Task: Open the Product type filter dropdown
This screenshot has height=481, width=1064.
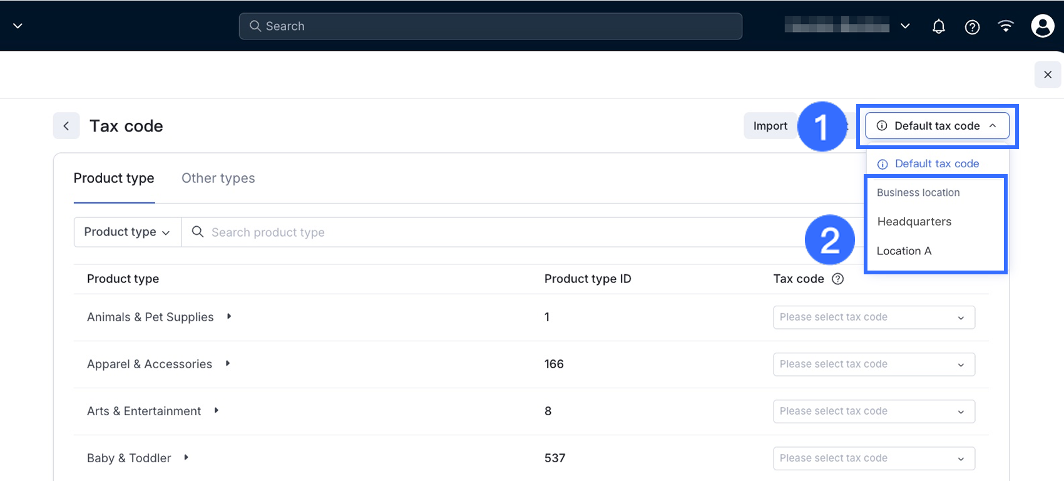Action: 127,232
